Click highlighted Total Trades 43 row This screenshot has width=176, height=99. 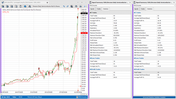click(154, 72)
